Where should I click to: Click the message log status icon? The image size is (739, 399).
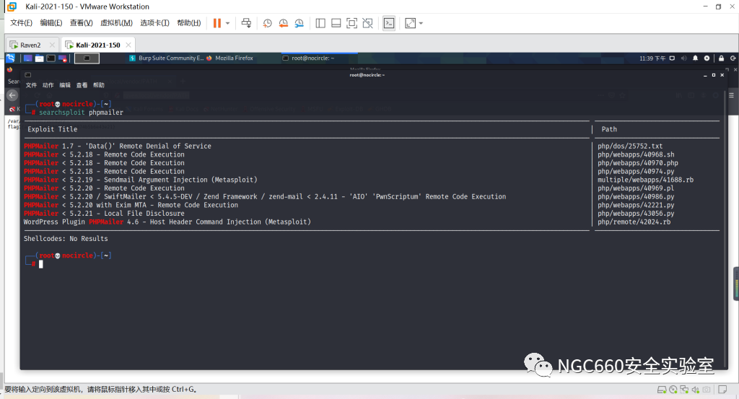coord(722,390)
